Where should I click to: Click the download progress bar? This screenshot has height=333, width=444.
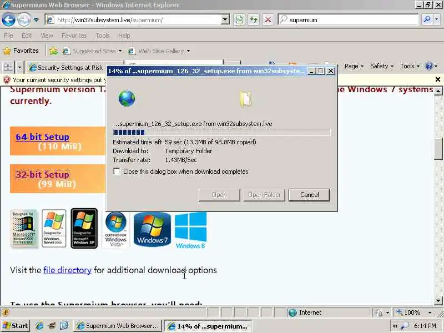221,132
